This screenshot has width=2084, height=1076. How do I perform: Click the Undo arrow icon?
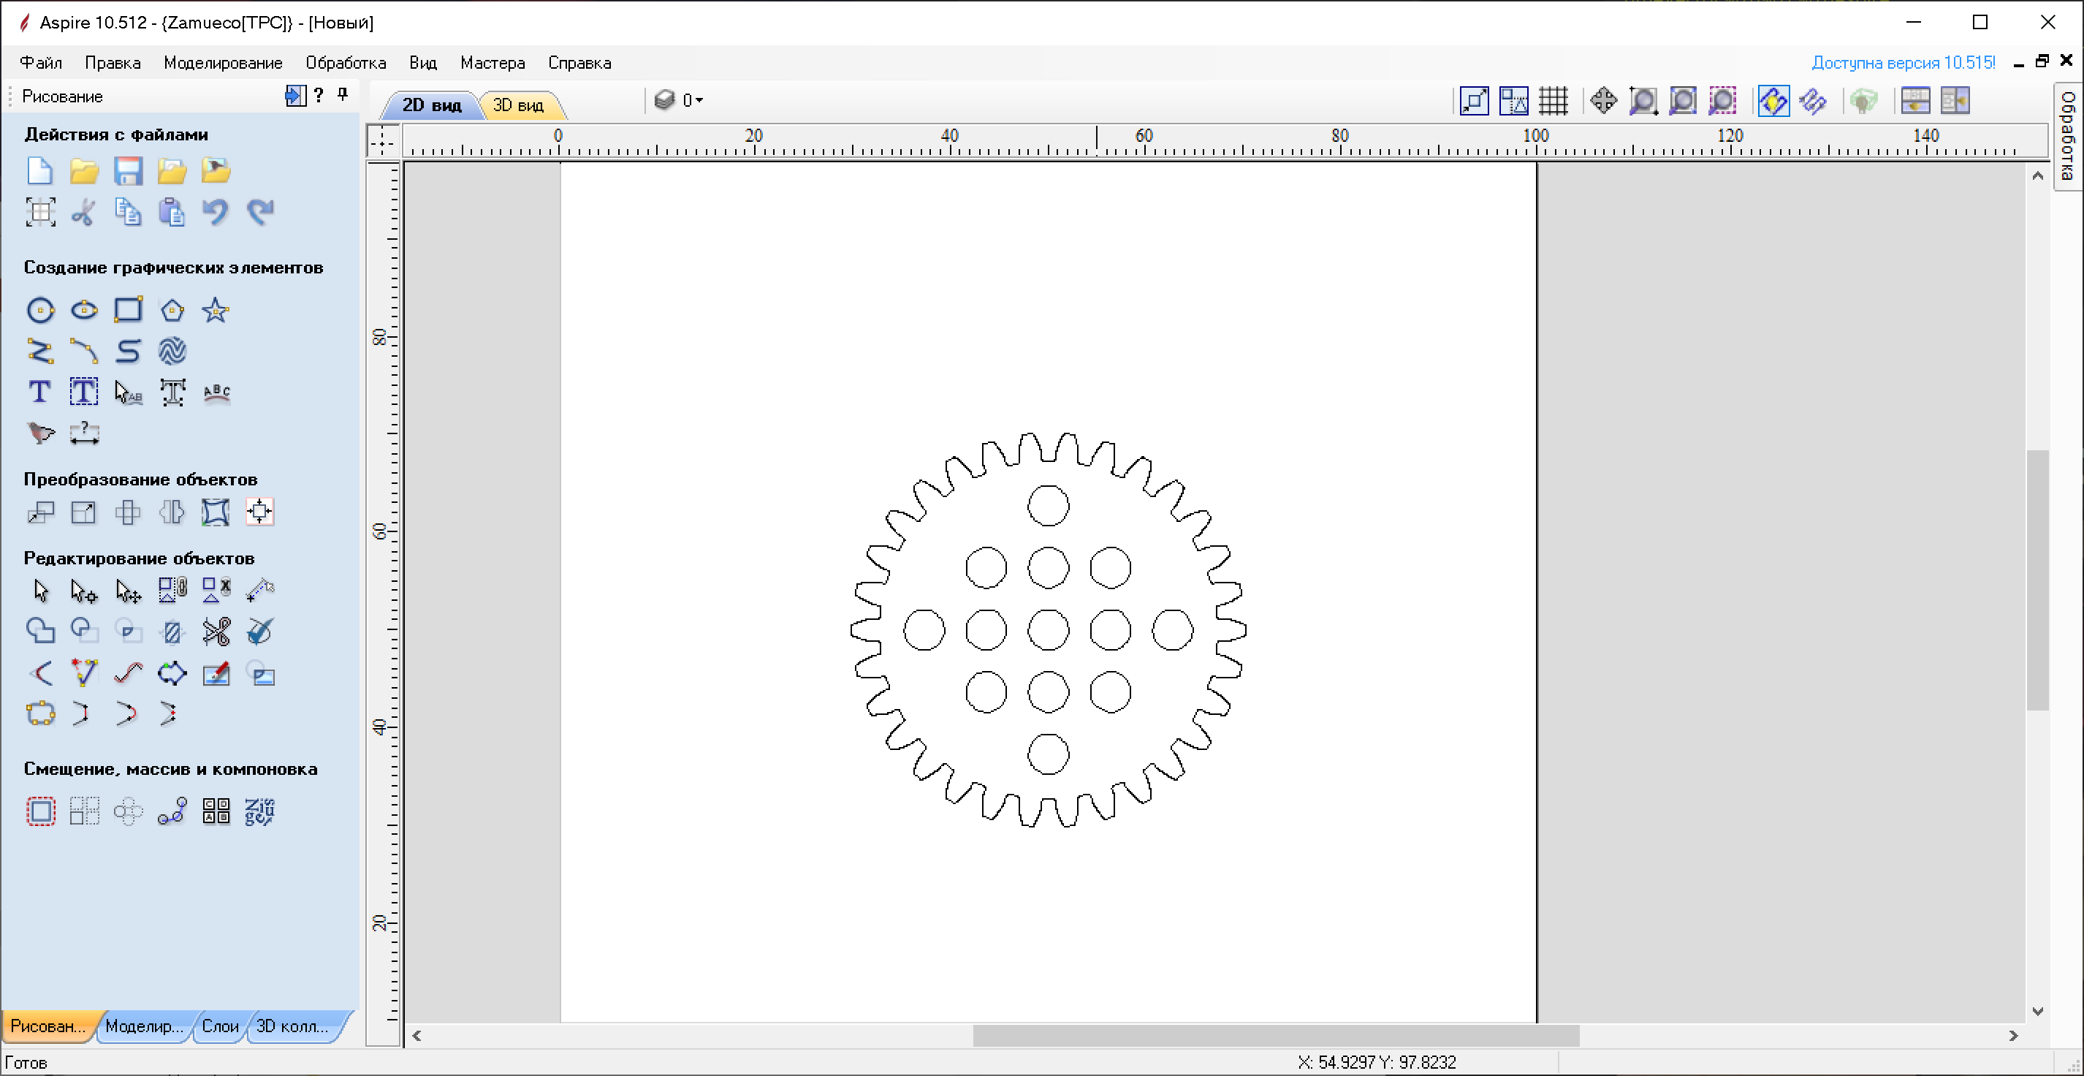(x=215, y=212)
